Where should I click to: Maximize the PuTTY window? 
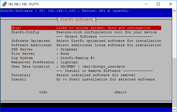[x=158, y=4]
